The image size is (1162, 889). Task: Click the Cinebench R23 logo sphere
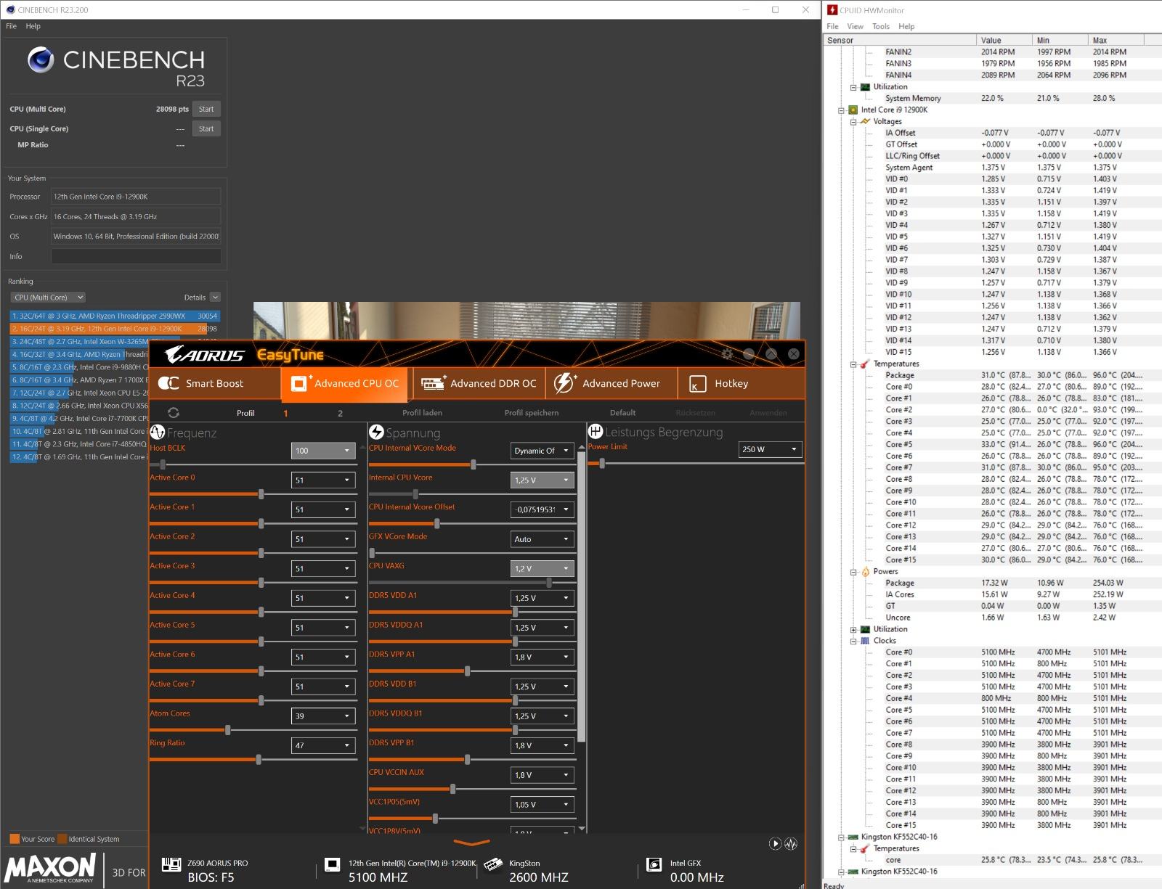pos(41,60)
